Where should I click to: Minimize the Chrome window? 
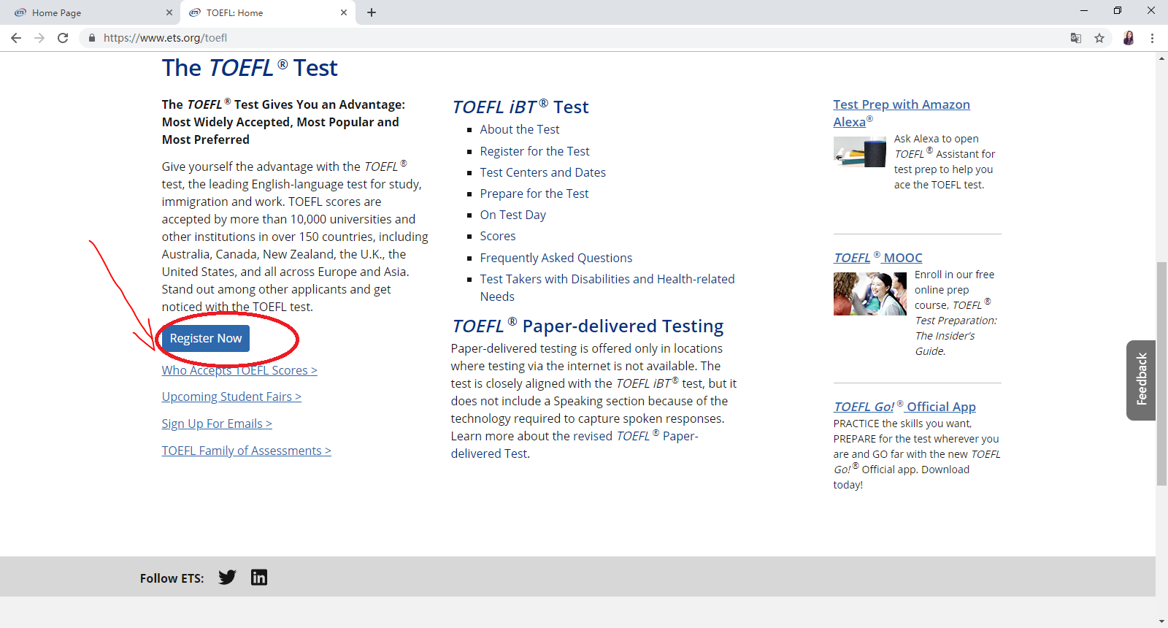(x=1084, y=10)
